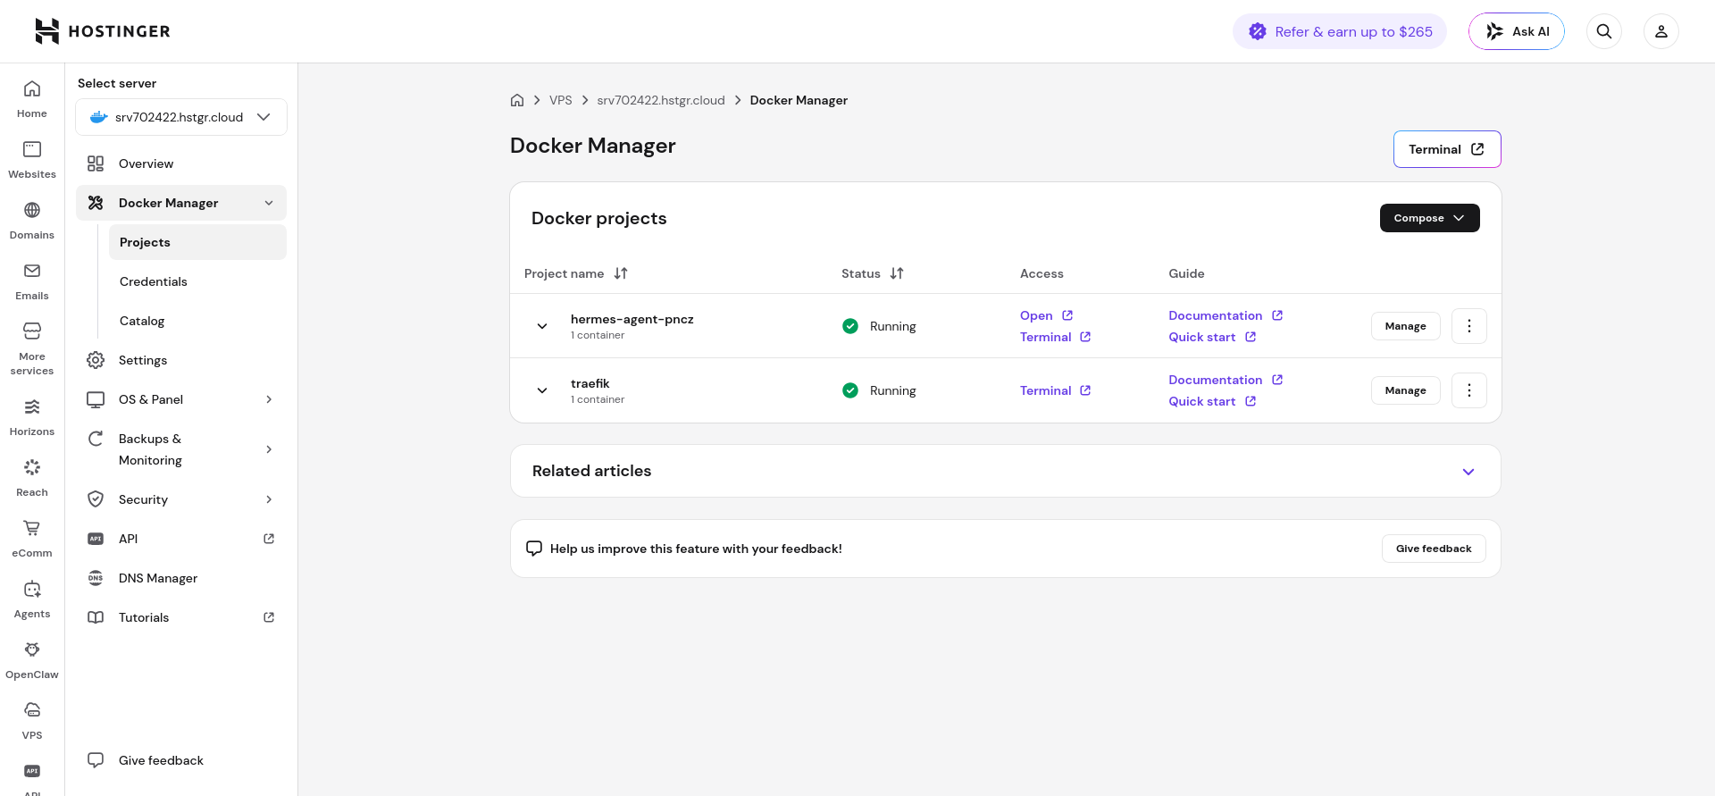Click the Ask AI button
The height and width of the screenshot is (796, 1715).
1517,31
